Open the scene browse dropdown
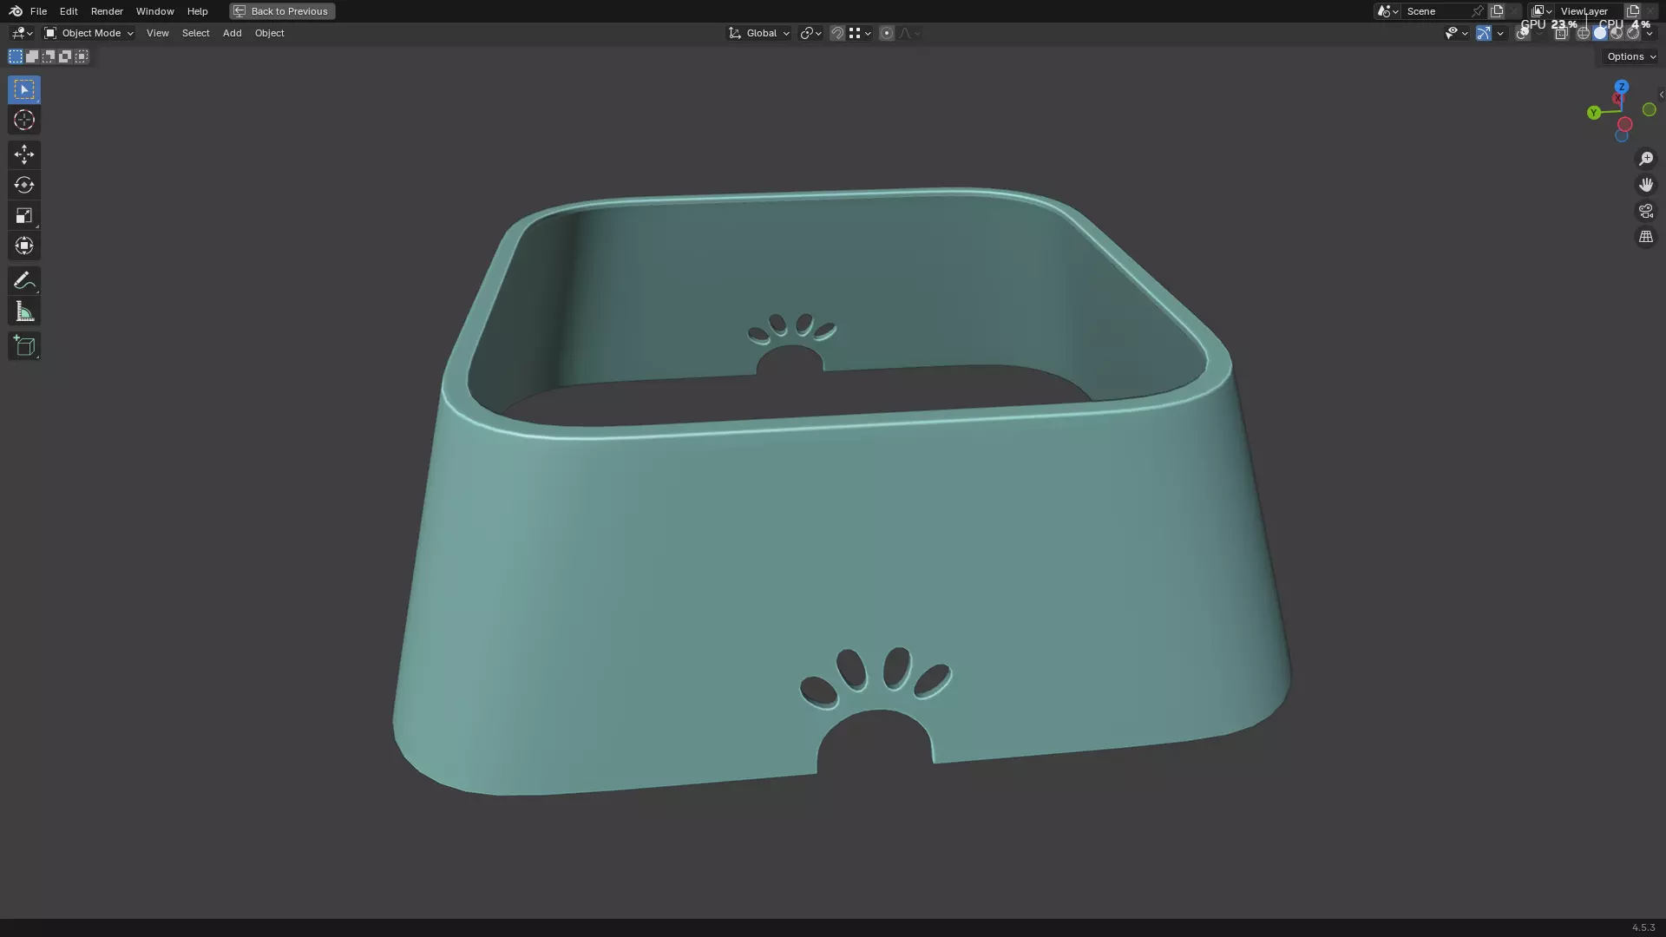This screenshot has width=1666, height=937. click(x=1387, y=11)
